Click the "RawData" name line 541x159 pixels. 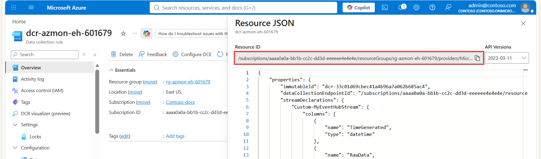tap(350, 155)
